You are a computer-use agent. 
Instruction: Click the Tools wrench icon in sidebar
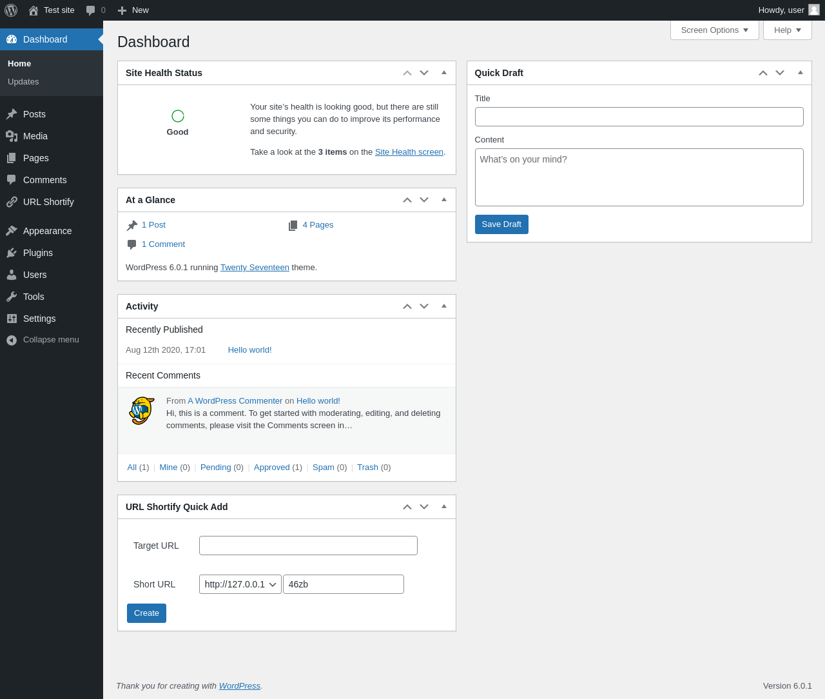click(12, 297)
